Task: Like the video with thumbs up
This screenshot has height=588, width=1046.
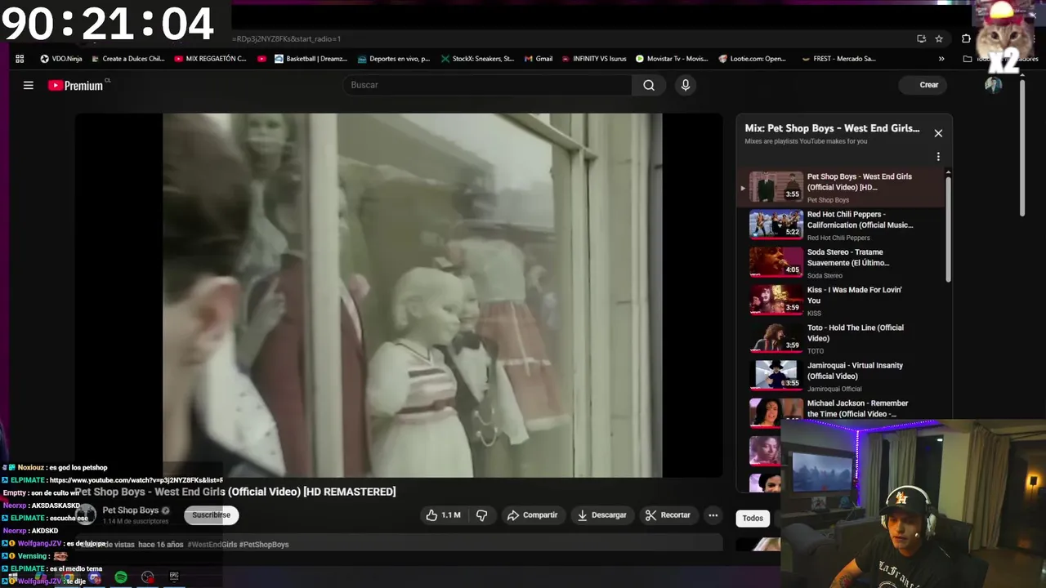Action: point(442,515)
